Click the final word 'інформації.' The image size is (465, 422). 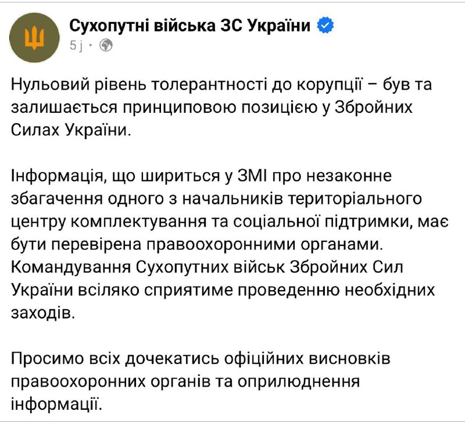point(56,404)
